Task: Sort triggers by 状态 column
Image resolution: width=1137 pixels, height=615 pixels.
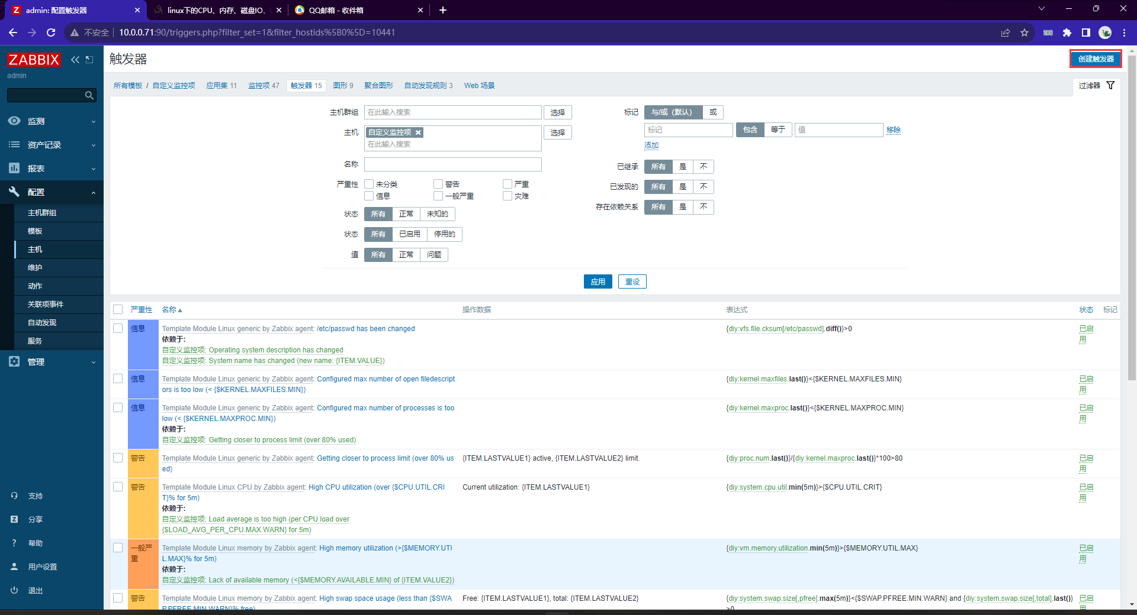Action: click(1086, 310)
